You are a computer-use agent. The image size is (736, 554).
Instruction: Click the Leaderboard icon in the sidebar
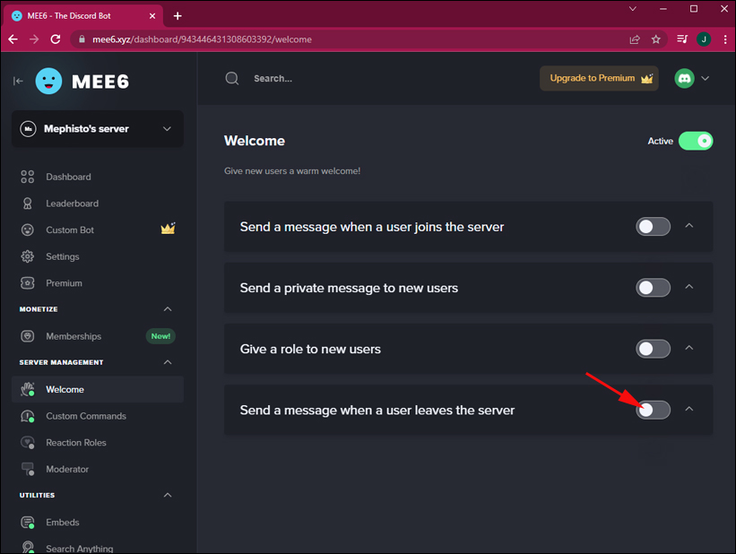(x=28, y=203)
